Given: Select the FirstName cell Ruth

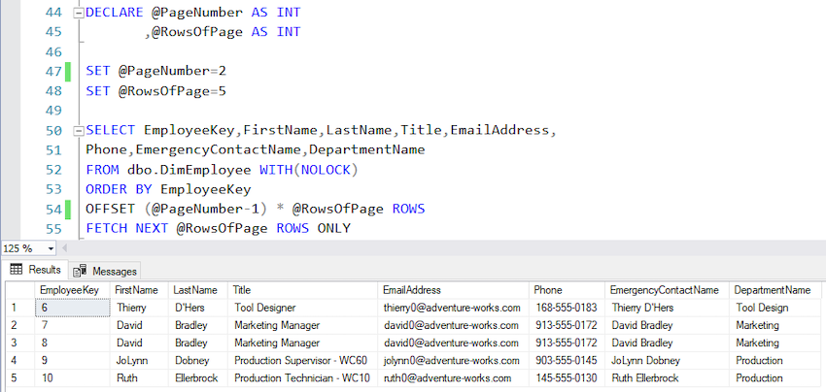Looking at the screenshot, I should (139, 378).
